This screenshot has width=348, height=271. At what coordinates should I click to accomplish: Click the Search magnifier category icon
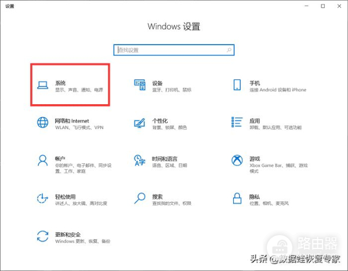[140, 198]
